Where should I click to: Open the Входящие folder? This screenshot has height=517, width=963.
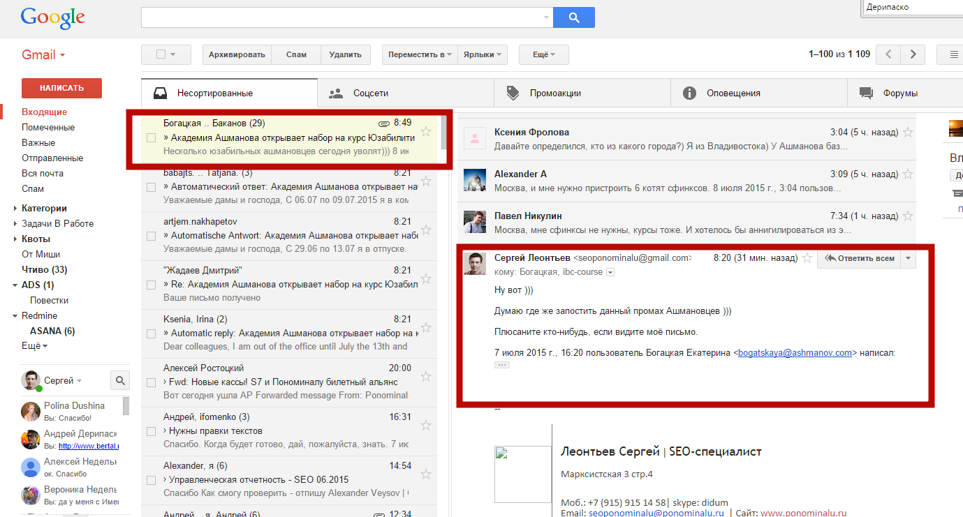[x=44, y=112]
